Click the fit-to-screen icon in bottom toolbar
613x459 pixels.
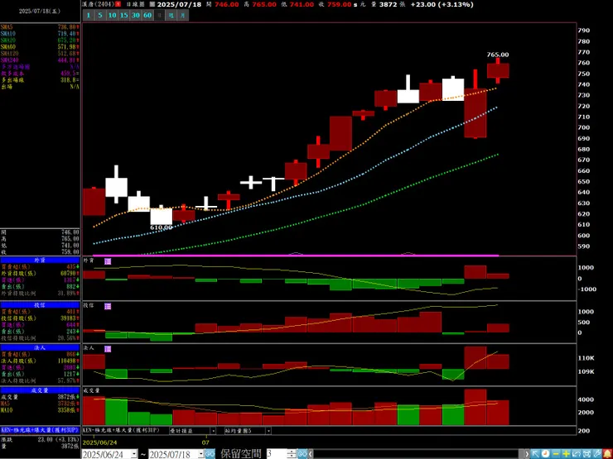pos(586,454)
